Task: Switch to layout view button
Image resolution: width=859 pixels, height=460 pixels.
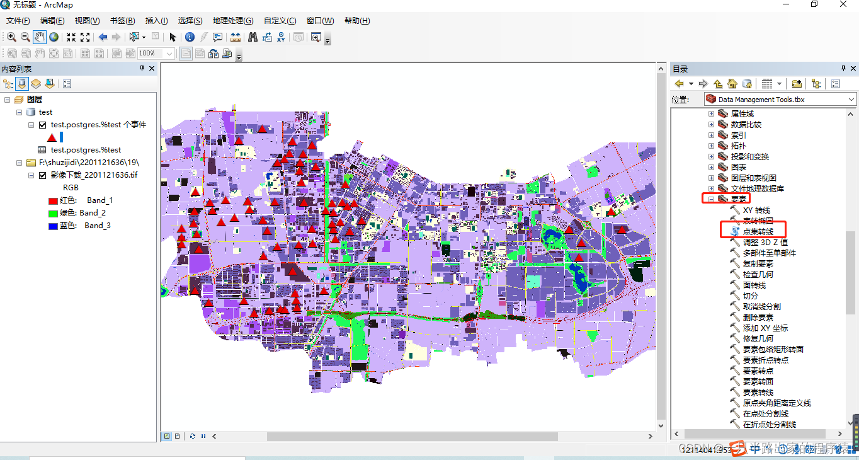Action: coord(178,436)
